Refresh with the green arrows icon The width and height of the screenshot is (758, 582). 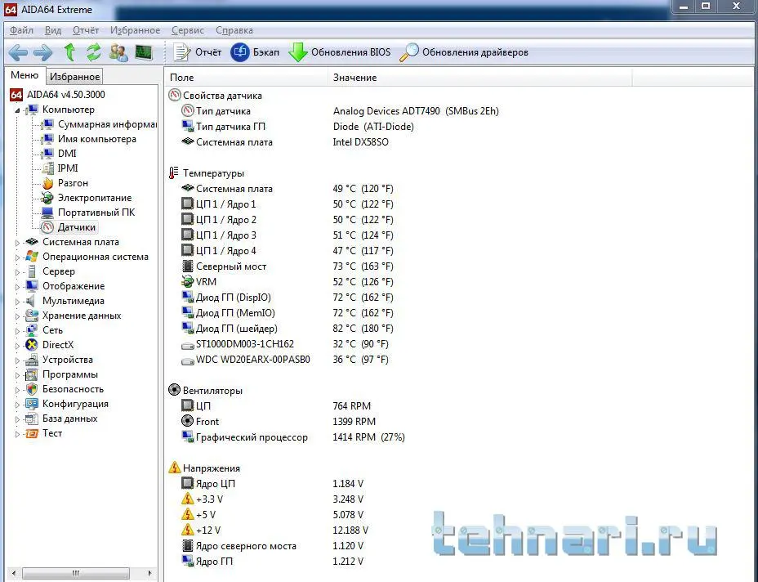(x=93, y=52)
